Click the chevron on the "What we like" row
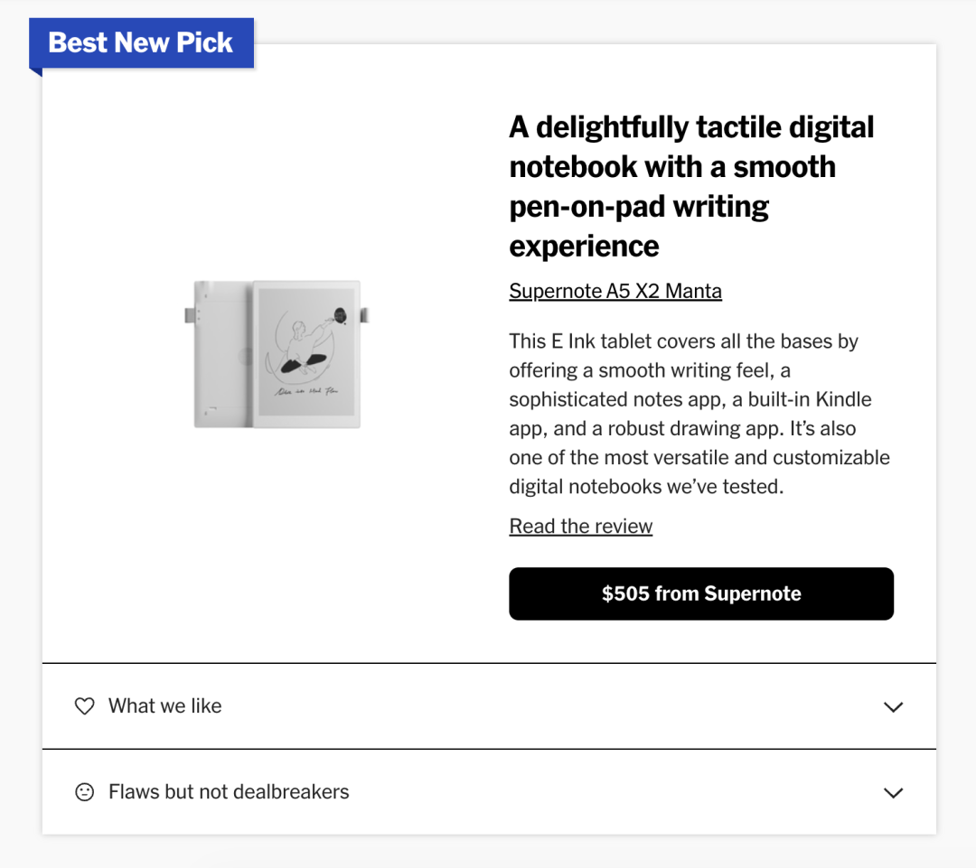Viewport: 976px width, 868px height. [x=893, y=707]
